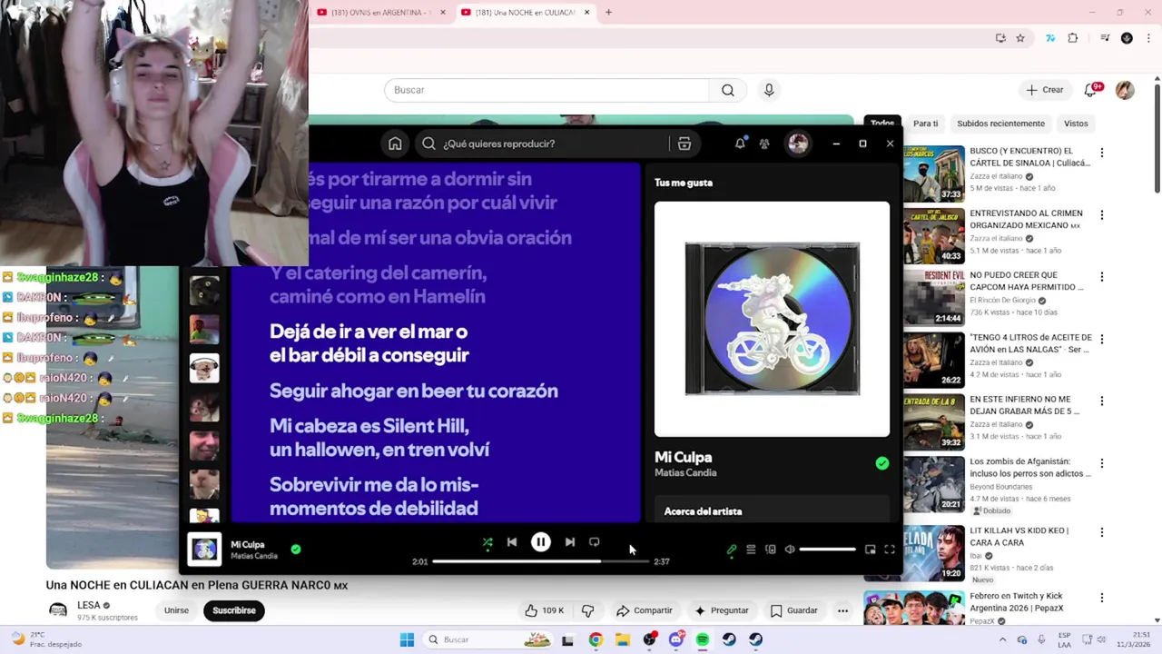Select the Para ti filter chip

pyautogui.click(x=925, y=124)
